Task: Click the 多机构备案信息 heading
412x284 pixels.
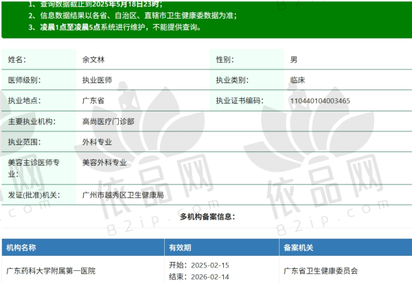Action: [207, 217]
